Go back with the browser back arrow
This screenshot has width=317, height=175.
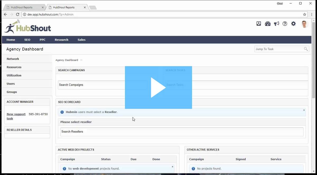[5, 14]
